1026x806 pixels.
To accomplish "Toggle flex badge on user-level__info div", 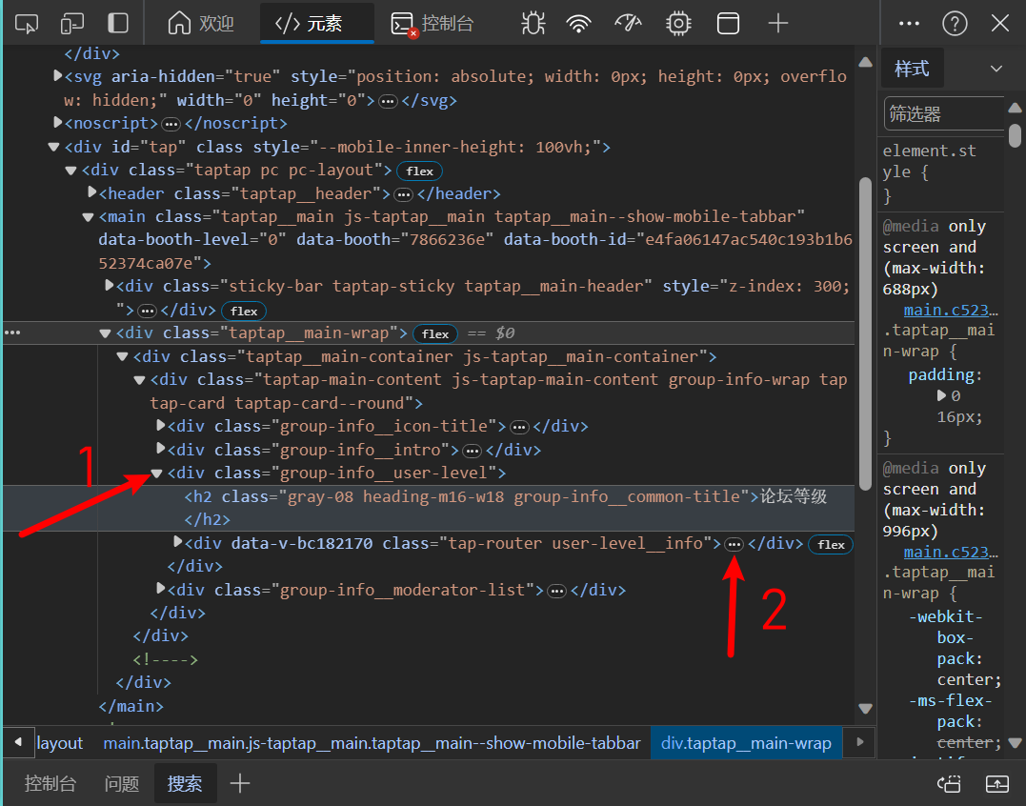I will pos(831,544).
